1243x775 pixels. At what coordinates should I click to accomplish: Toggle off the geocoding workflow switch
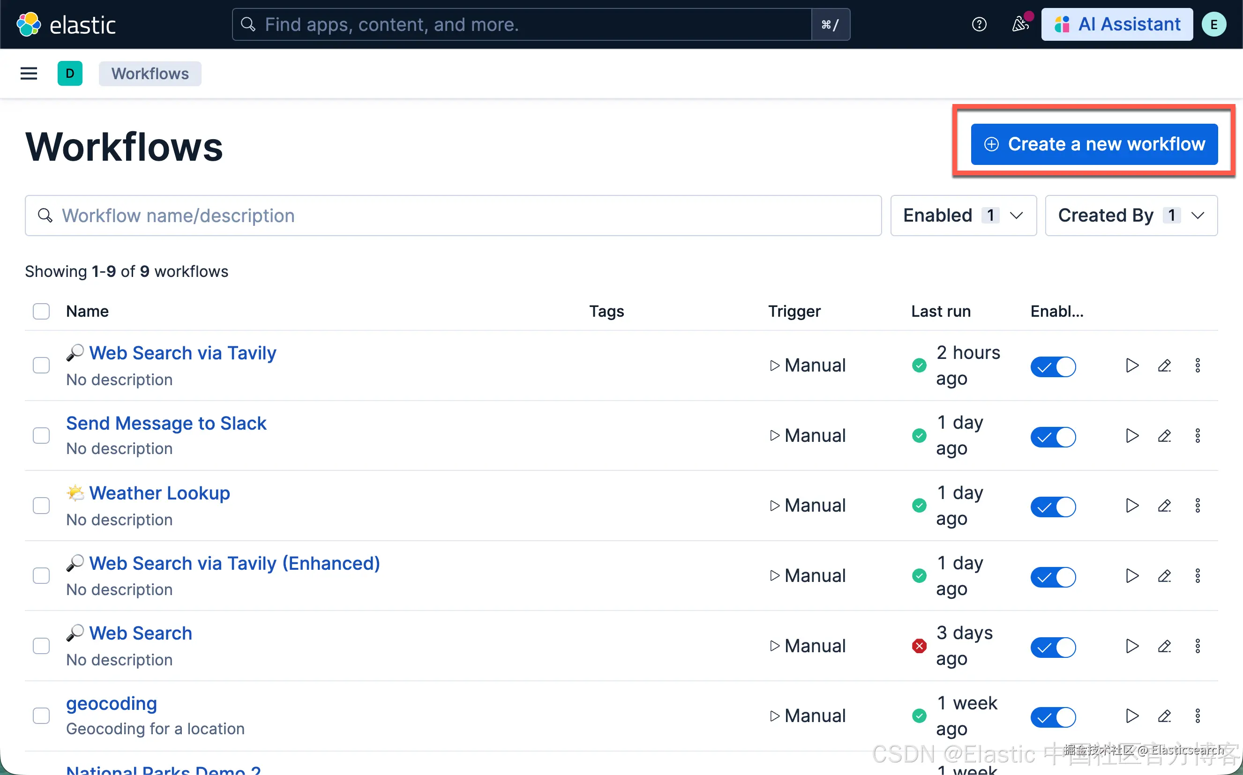click(x=1053, y=716)
